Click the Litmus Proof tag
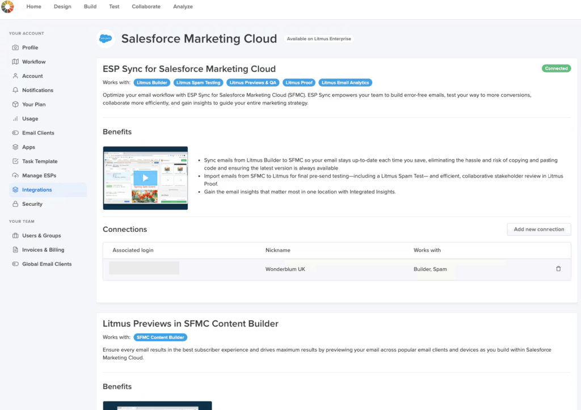Image resolution: width=581 pixels, height=410 pixels. coord(299,83)
